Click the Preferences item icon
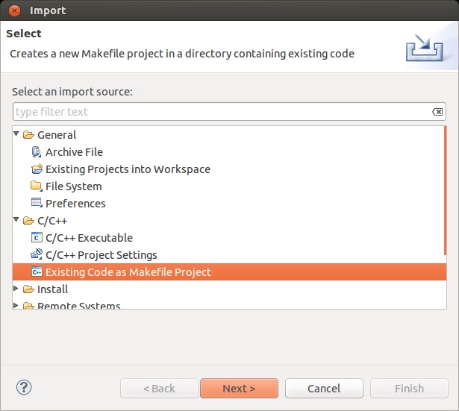 (x=36, y=204)
